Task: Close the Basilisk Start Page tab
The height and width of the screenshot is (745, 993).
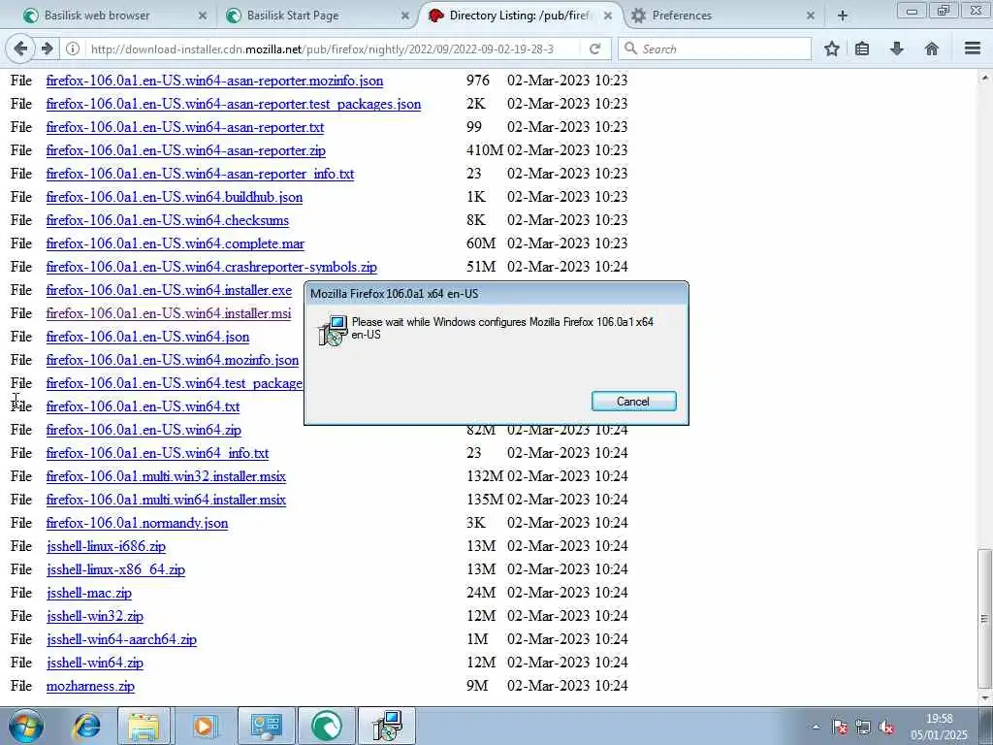Action: point(405,16)
